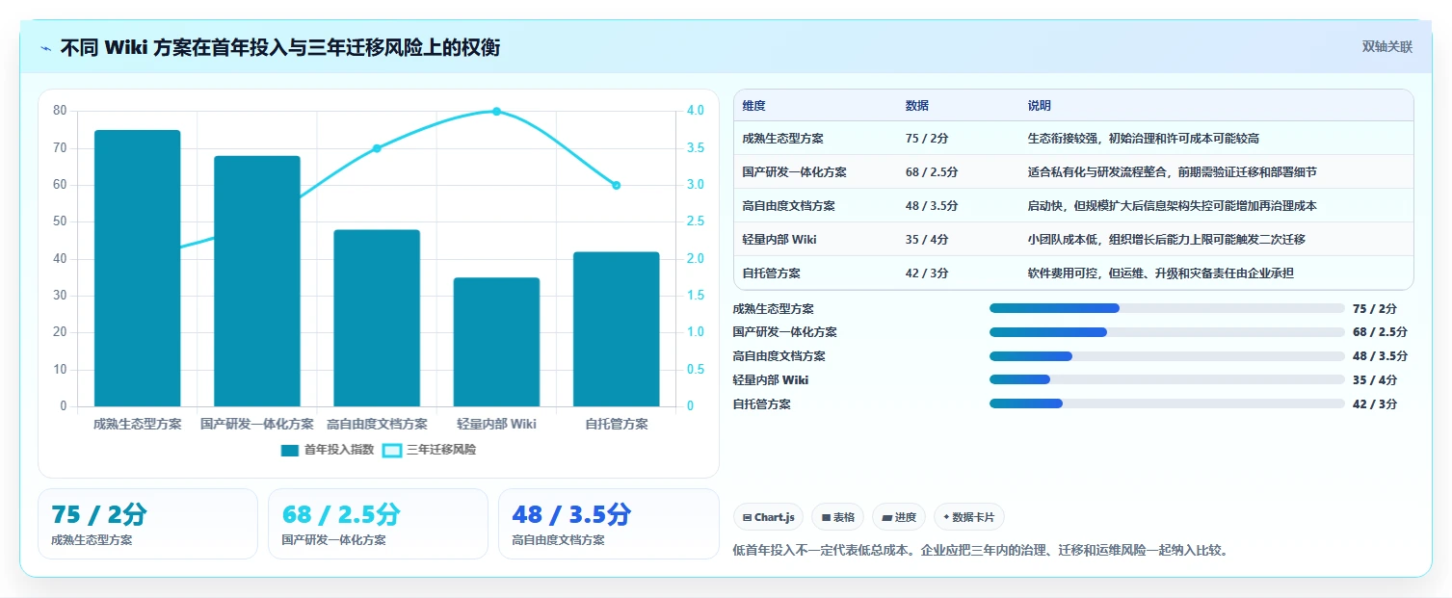Open the 68 / 2.5分 data card
Screen dimensions: 1452x598
point(378,524)
